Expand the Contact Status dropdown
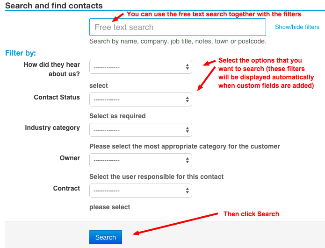Screen dimensions: 325x248 (x=140, y=99)
